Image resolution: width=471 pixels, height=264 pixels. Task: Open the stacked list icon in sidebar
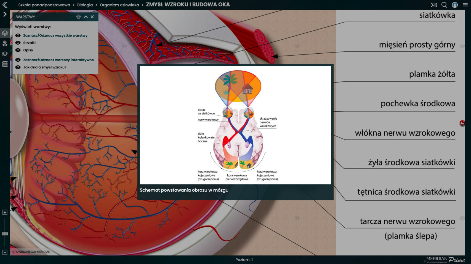click(x=5, y=64)
